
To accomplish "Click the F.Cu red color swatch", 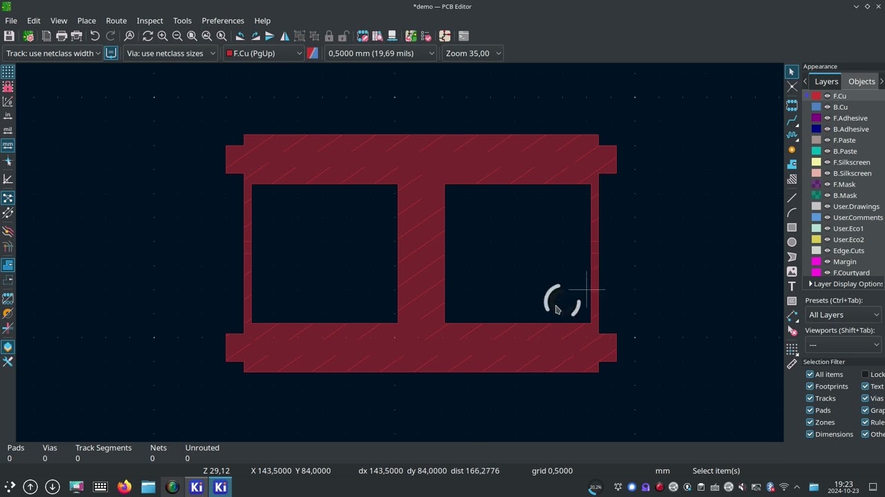I will pyautogui.click(x=817, y=96).
